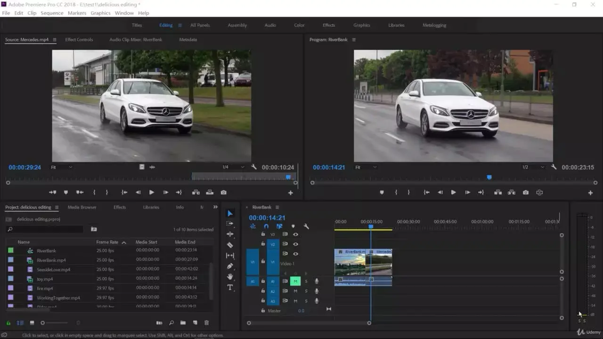The width and height of the screenshot is (603, 339).
Task: Add a marker in the timeline
Action: 293,226
